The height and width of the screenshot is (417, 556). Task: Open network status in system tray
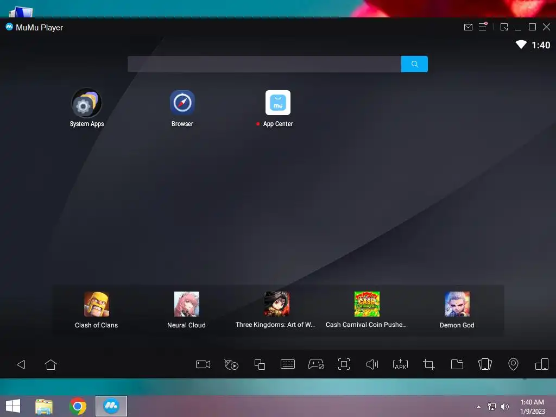(492, 407)
